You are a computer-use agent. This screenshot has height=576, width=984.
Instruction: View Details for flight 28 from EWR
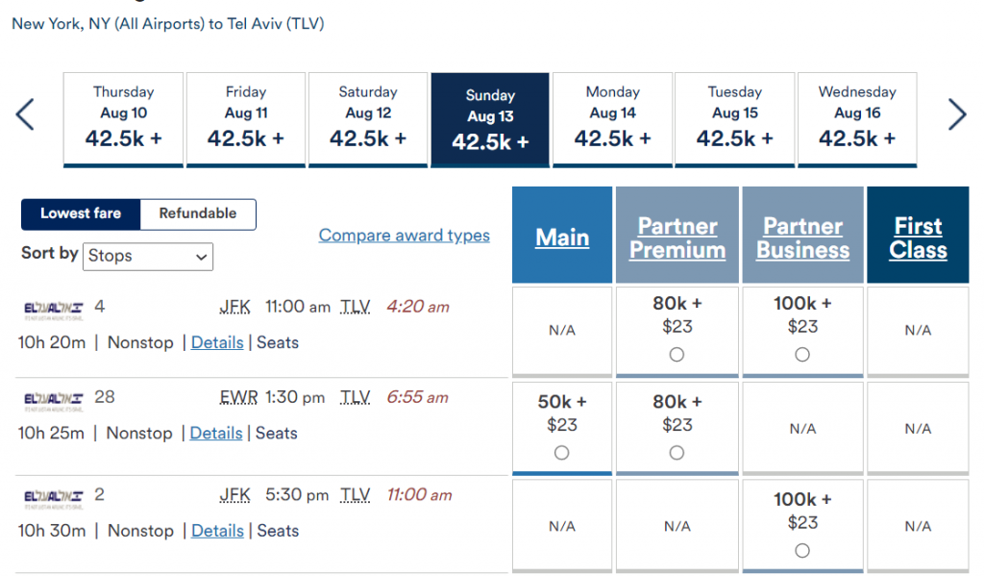215,433
